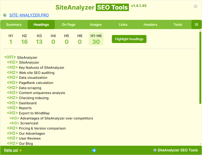Filter by H1 heading count

pyautogui.click(x=11, y=39)
